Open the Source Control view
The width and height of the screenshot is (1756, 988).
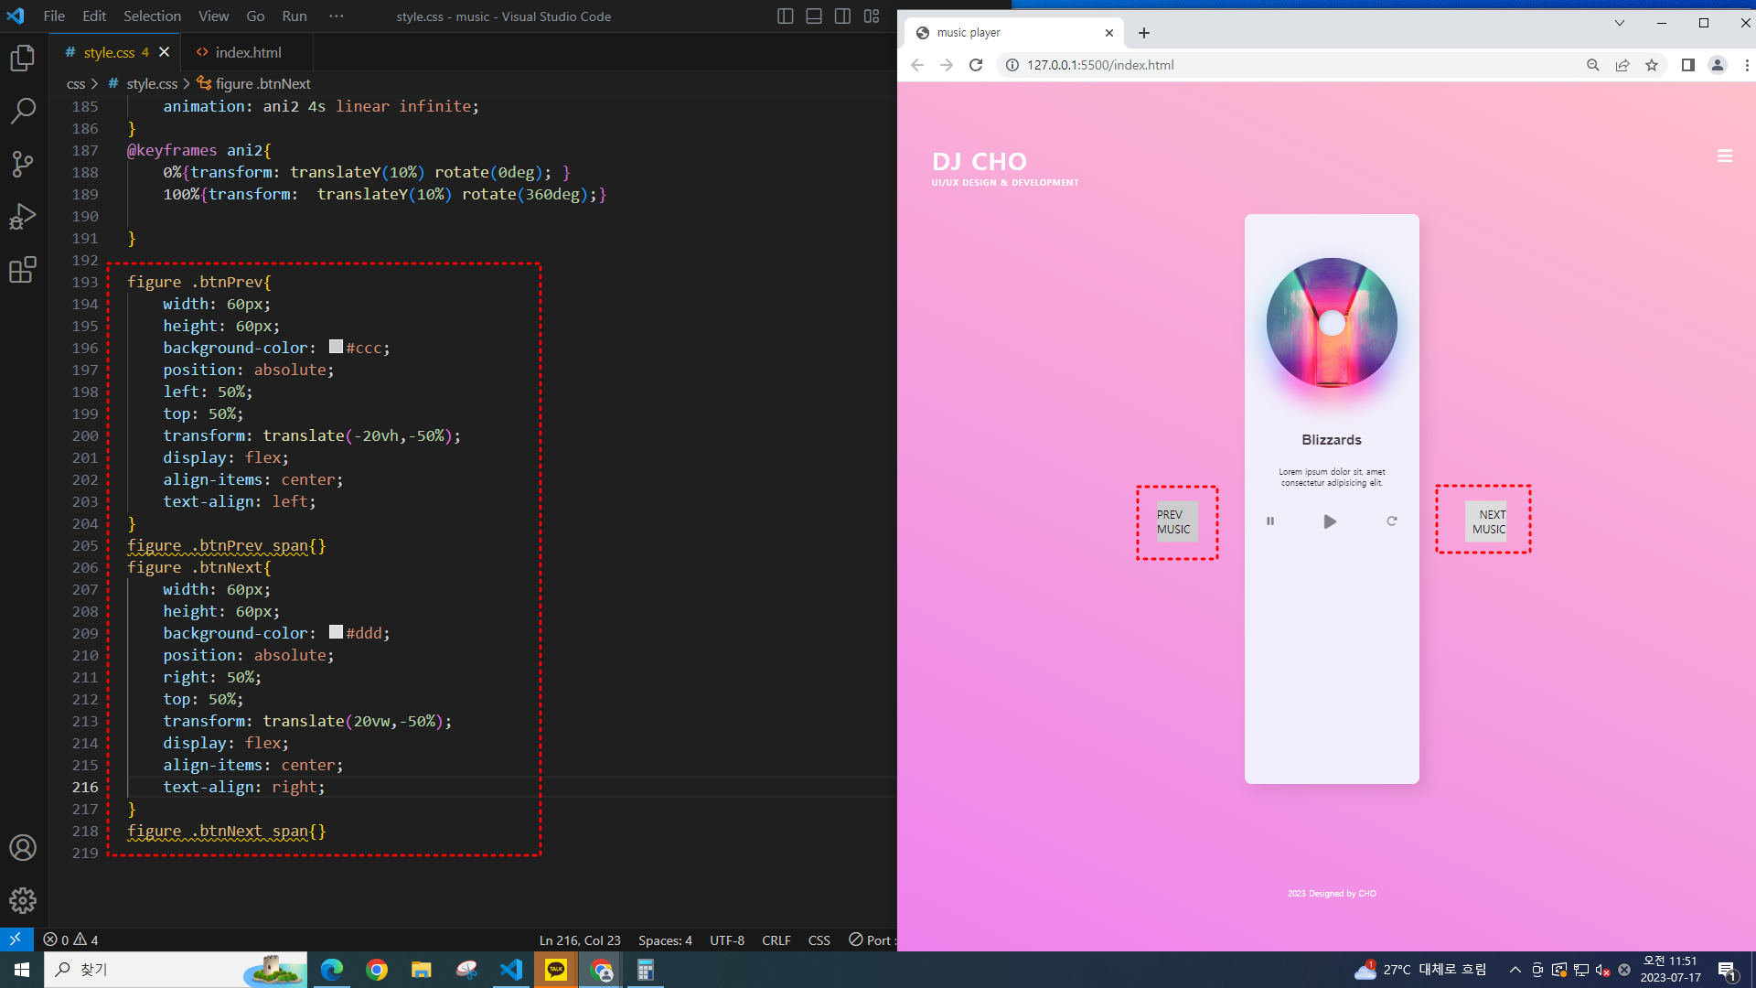[23, 164]
